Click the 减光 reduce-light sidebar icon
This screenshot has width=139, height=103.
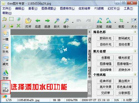tap(6, 59)
